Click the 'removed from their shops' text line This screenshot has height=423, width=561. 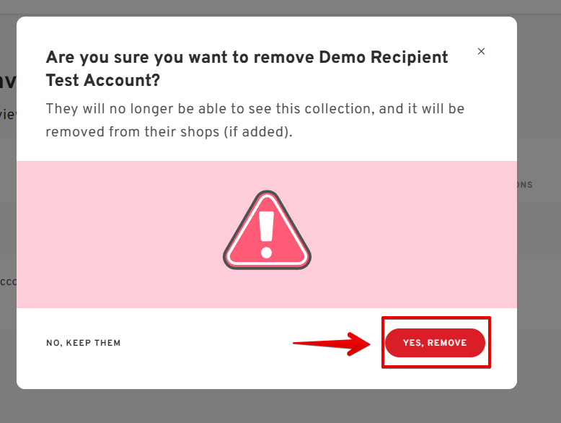tap(169, 132)
